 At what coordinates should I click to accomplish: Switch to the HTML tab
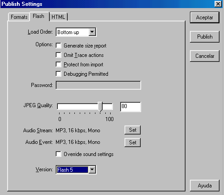pos(58,17)
